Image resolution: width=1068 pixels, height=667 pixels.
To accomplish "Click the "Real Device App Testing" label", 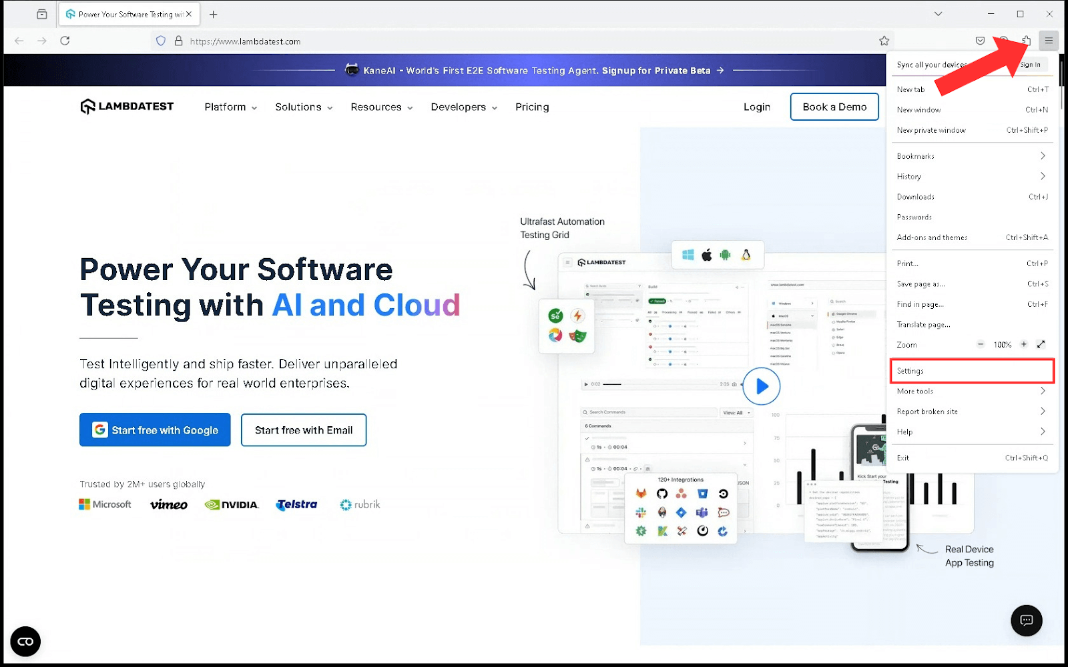I will tap(969, 556).
